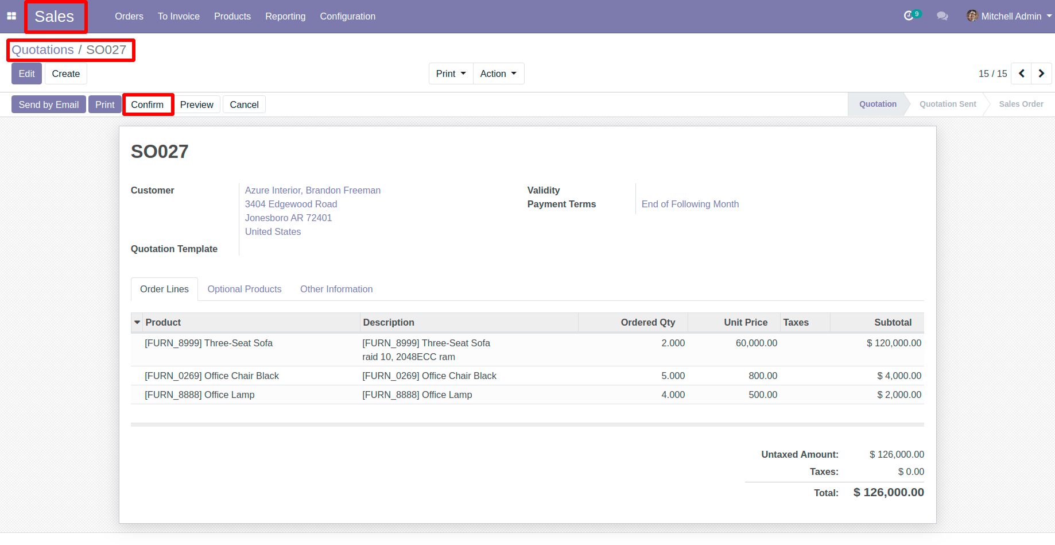
Task: Open the column options caret beside Product header
Action: (x=137, y=322)
